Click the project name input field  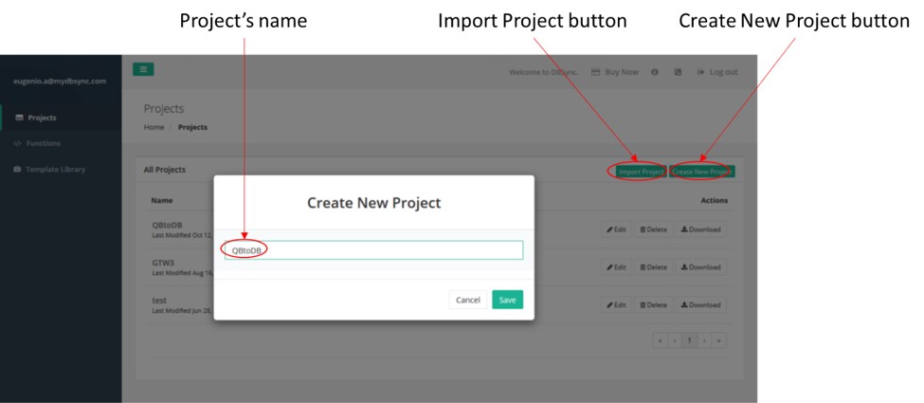[x=372, y=250]
